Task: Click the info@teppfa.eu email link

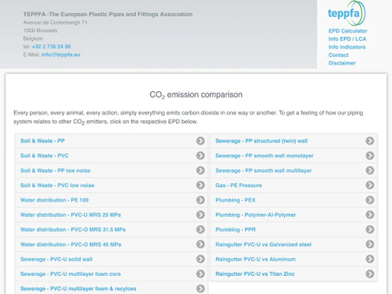Action: pos(60,55)
